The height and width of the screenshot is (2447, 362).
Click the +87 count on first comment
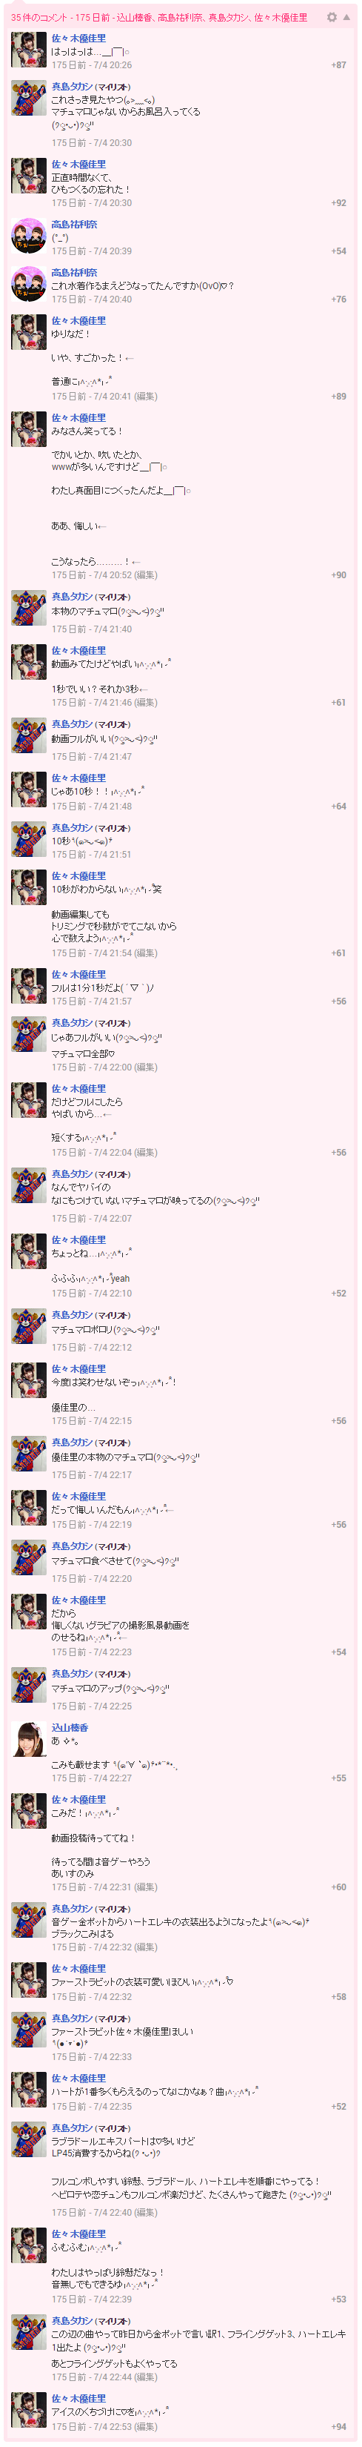(x=338, y=65)
